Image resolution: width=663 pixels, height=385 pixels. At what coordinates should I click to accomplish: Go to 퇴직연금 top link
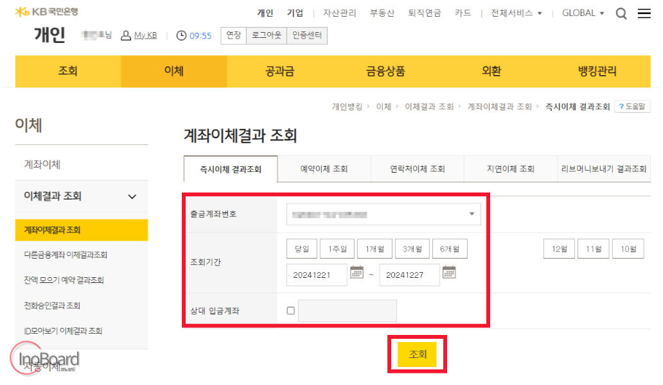[x=424, y=13]
